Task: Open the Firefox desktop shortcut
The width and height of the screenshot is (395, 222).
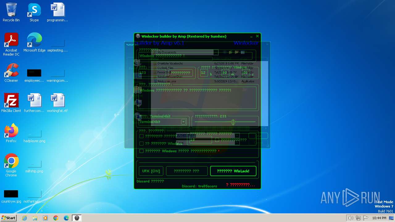Action: tap(11, 133)
